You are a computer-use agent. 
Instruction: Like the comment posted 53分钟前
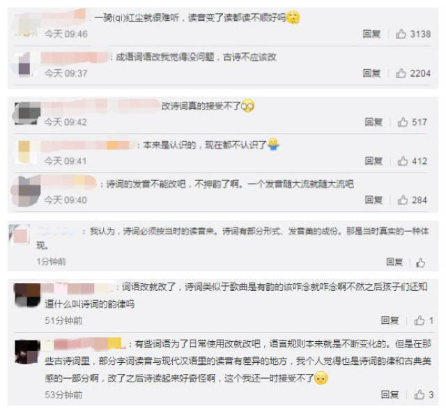click(419, 394)
